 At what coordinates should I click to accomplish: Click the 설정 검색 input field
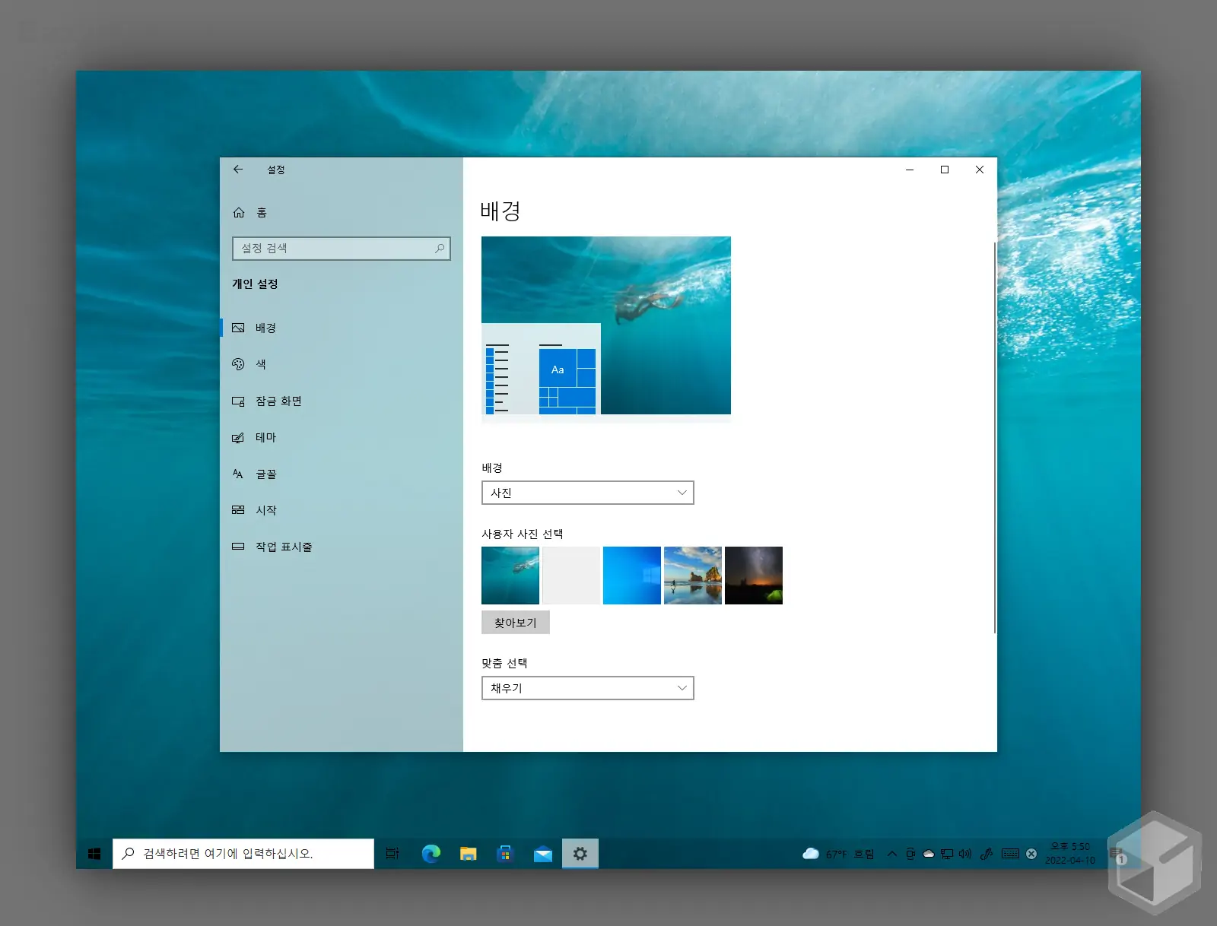(335, 249)
